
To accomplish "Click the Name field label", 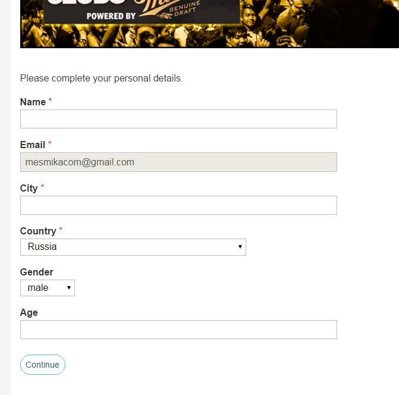I will click(x=33, y=102).
